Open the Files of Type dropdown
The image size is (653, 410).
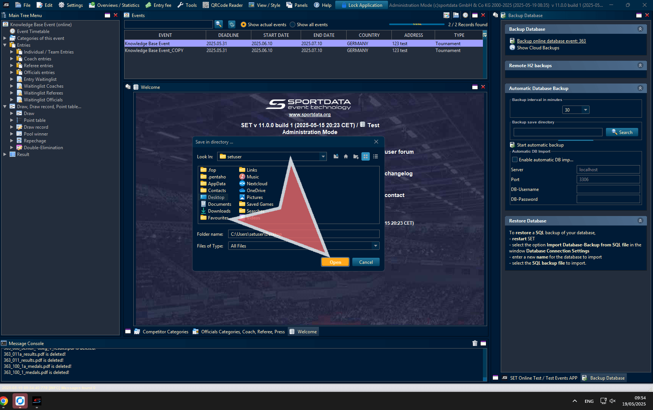click(375, 246)
